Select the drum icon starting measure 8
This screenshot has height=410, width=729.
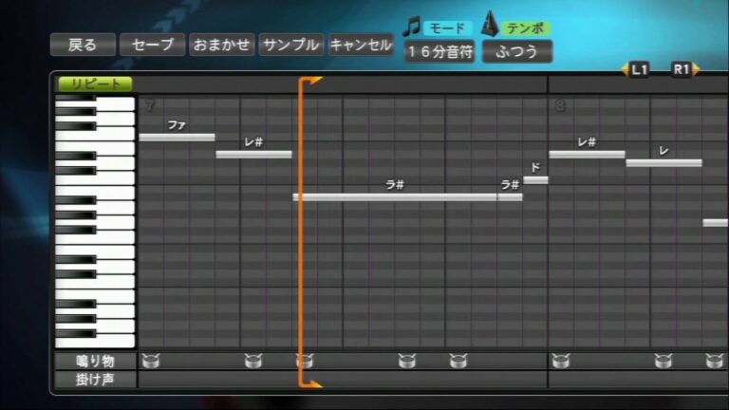[x=560, y=361]
